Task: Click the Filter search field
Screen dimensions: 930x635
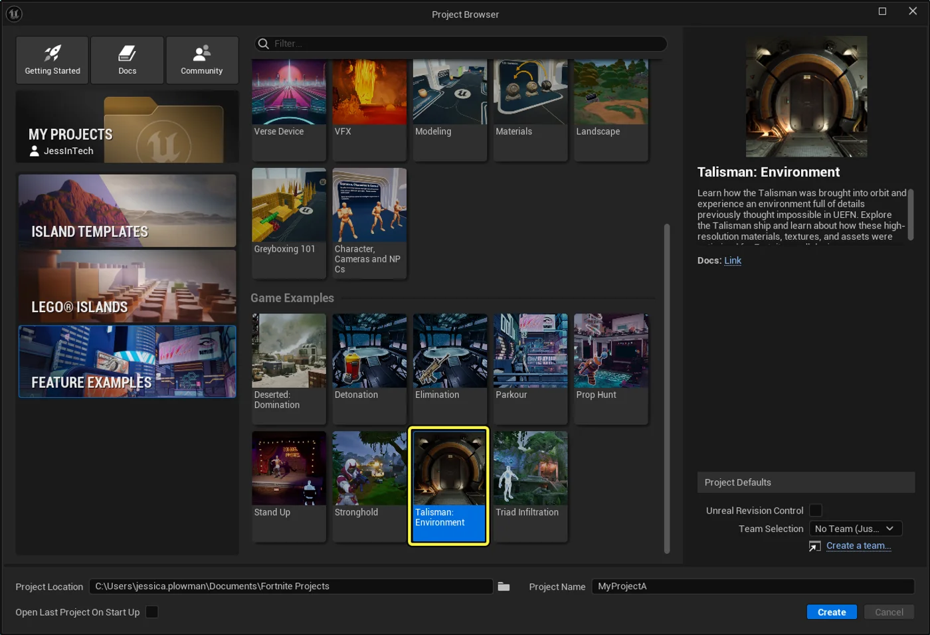Action: [x=460, y=44]
